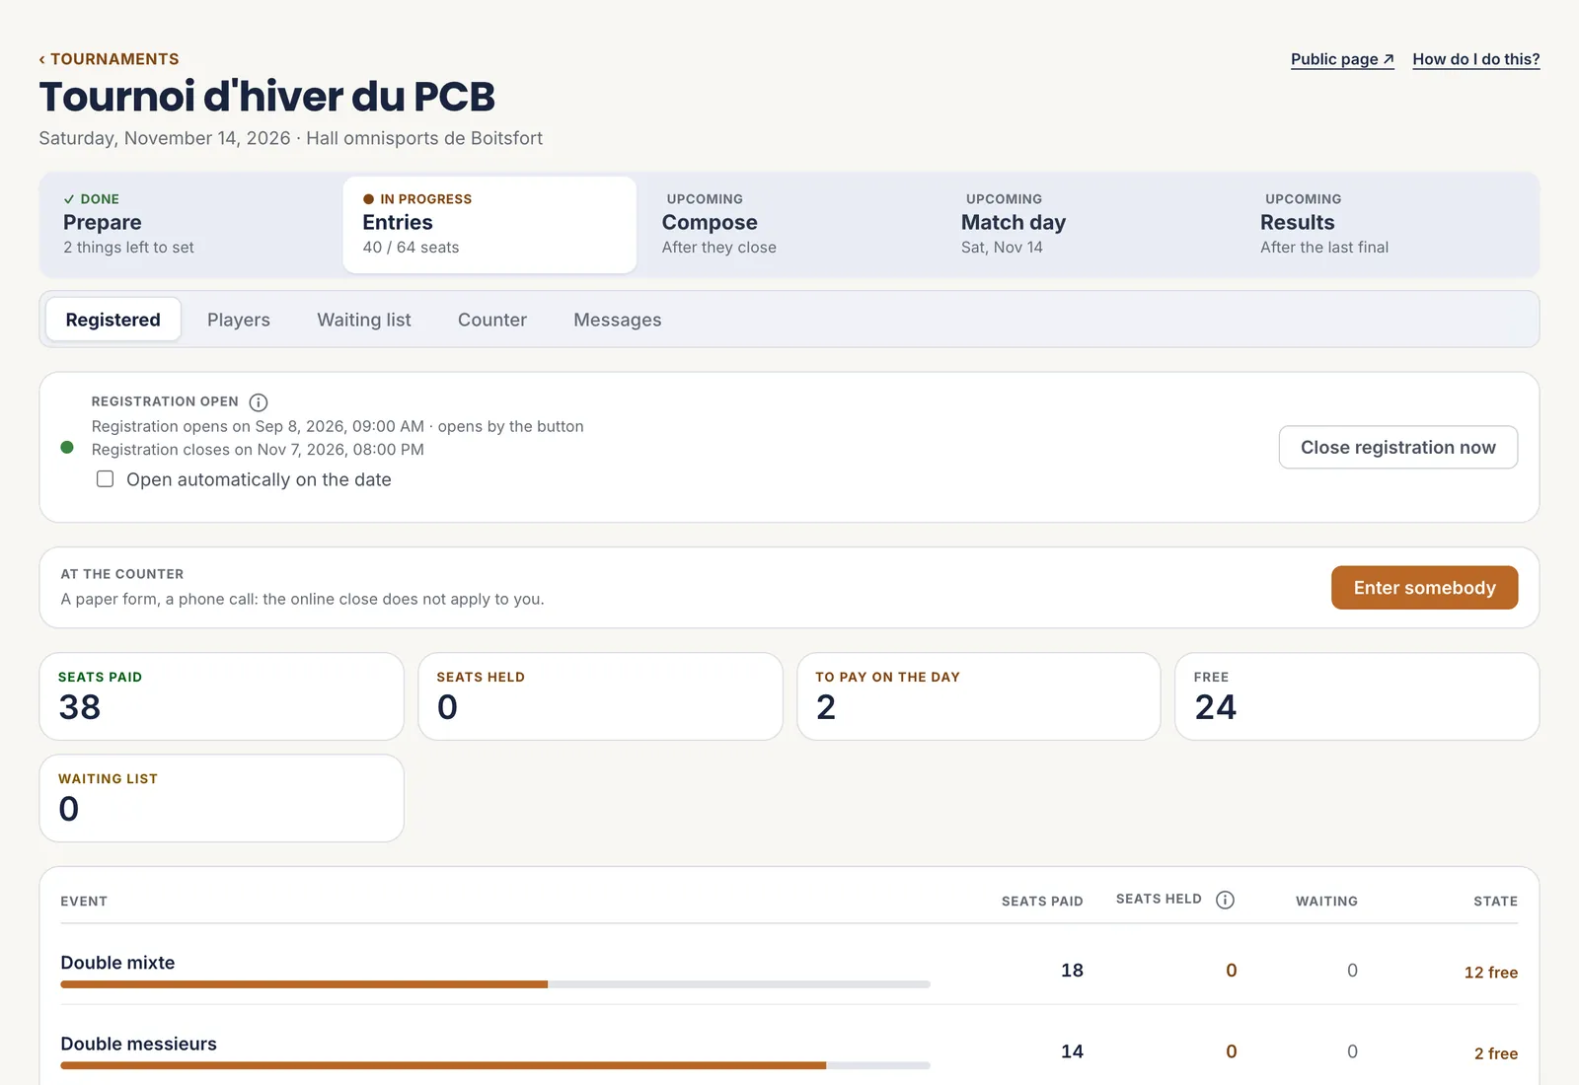
Task: Click the Event column header
Action: click(x=84, y=902)
